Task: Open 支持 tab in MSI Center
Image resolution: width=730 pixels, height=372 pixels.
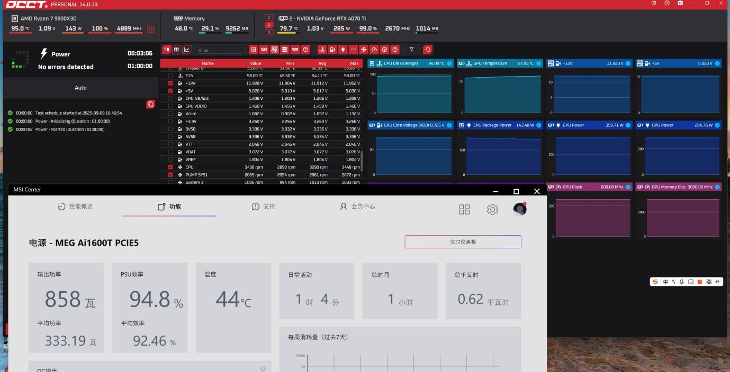Action: pos(263,207)
